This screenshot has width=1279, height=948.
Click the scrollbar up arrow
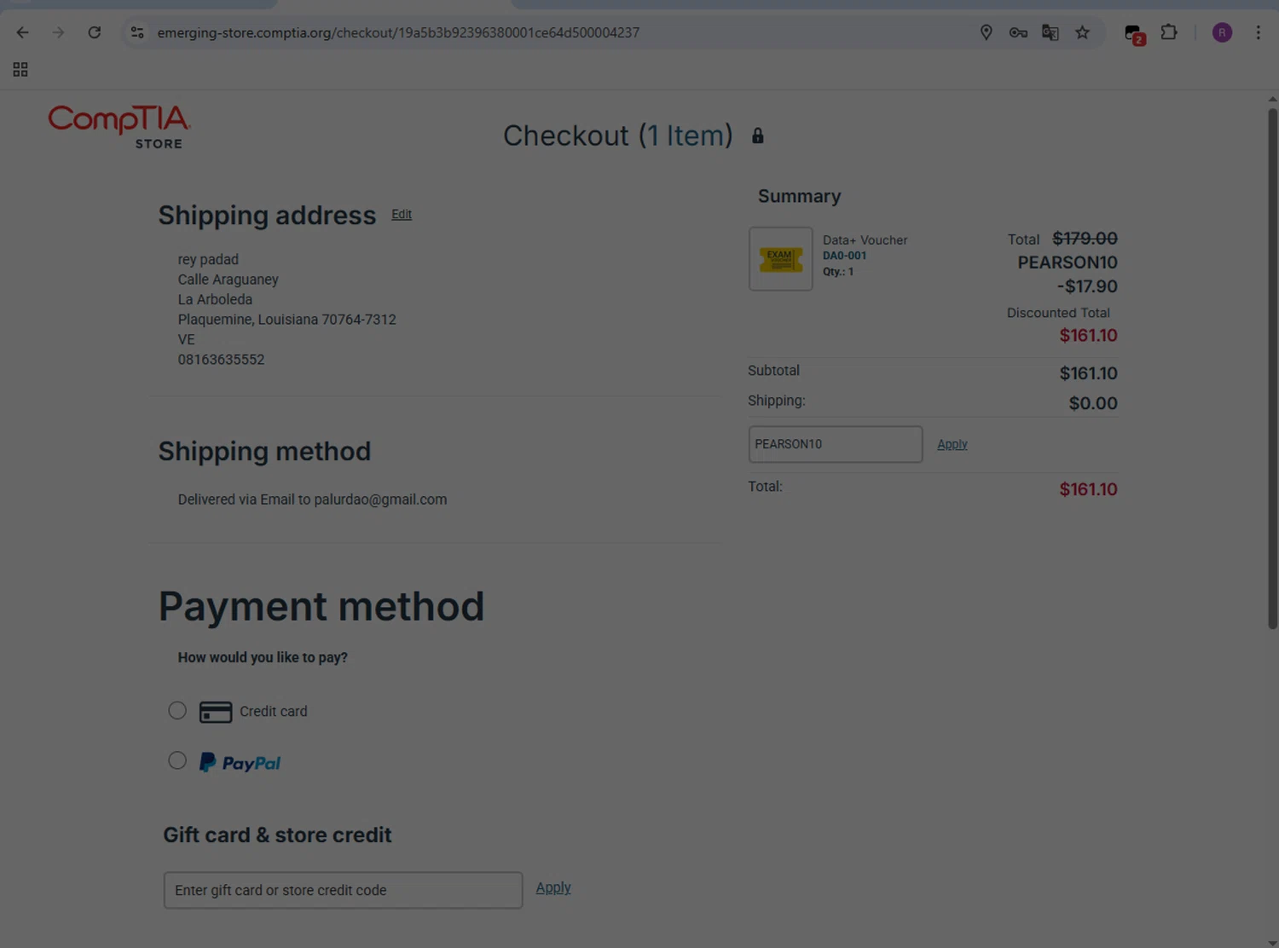click(x=1272, y=99)
